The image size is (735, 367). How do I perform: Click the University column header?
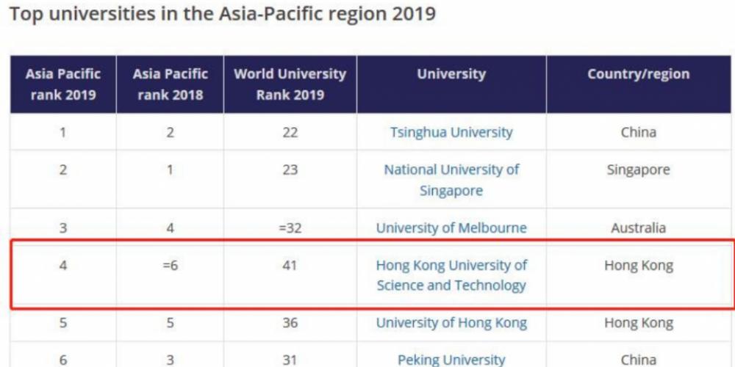click(451, 74)
